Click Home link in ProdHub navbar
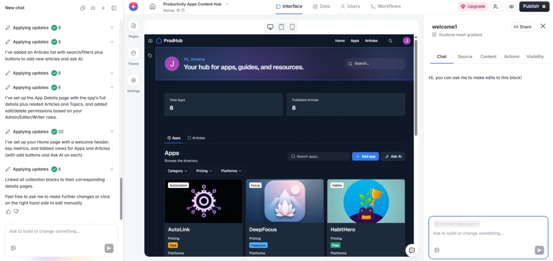The height and width of the screenshot is (261, 553). point(339,41)
